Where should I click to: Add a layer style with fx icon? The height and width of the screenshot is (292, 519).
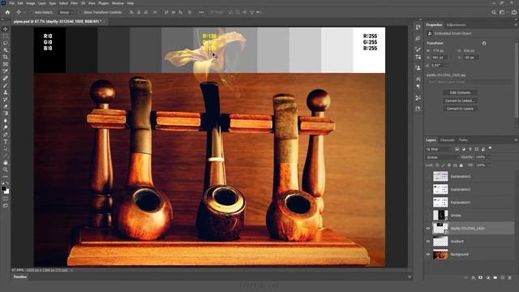[x=474, y=277]
